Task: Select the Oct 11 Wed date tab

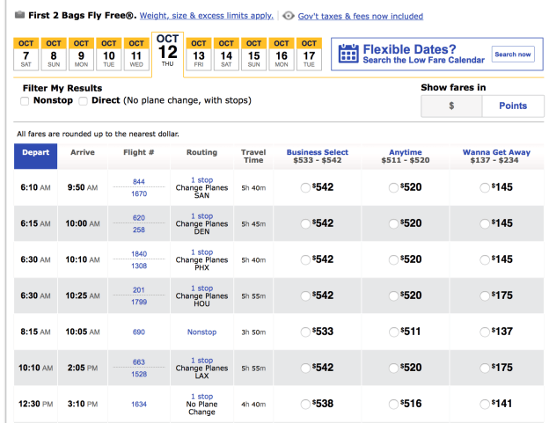Action: click(136, 54)
